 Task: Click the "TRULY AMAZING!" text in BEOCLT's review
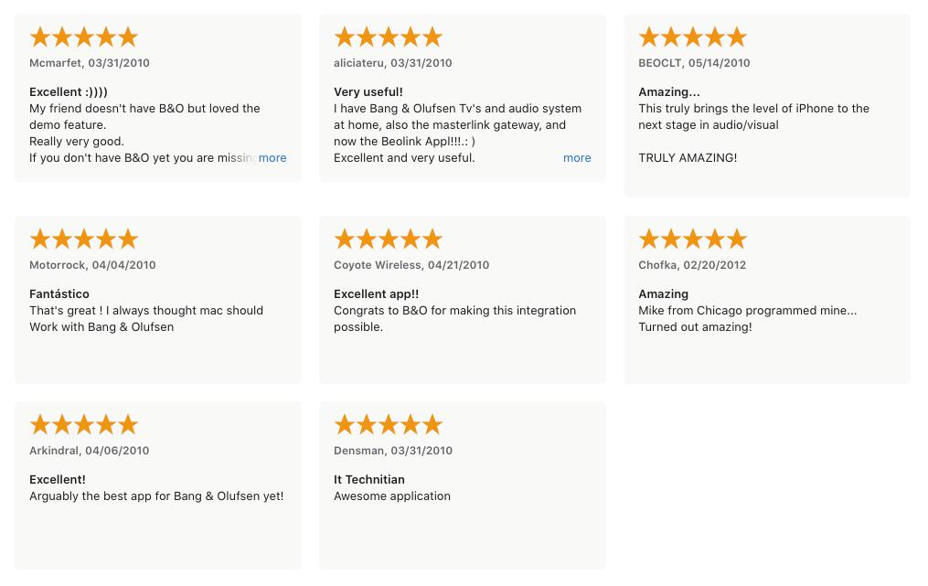(688, 158)
